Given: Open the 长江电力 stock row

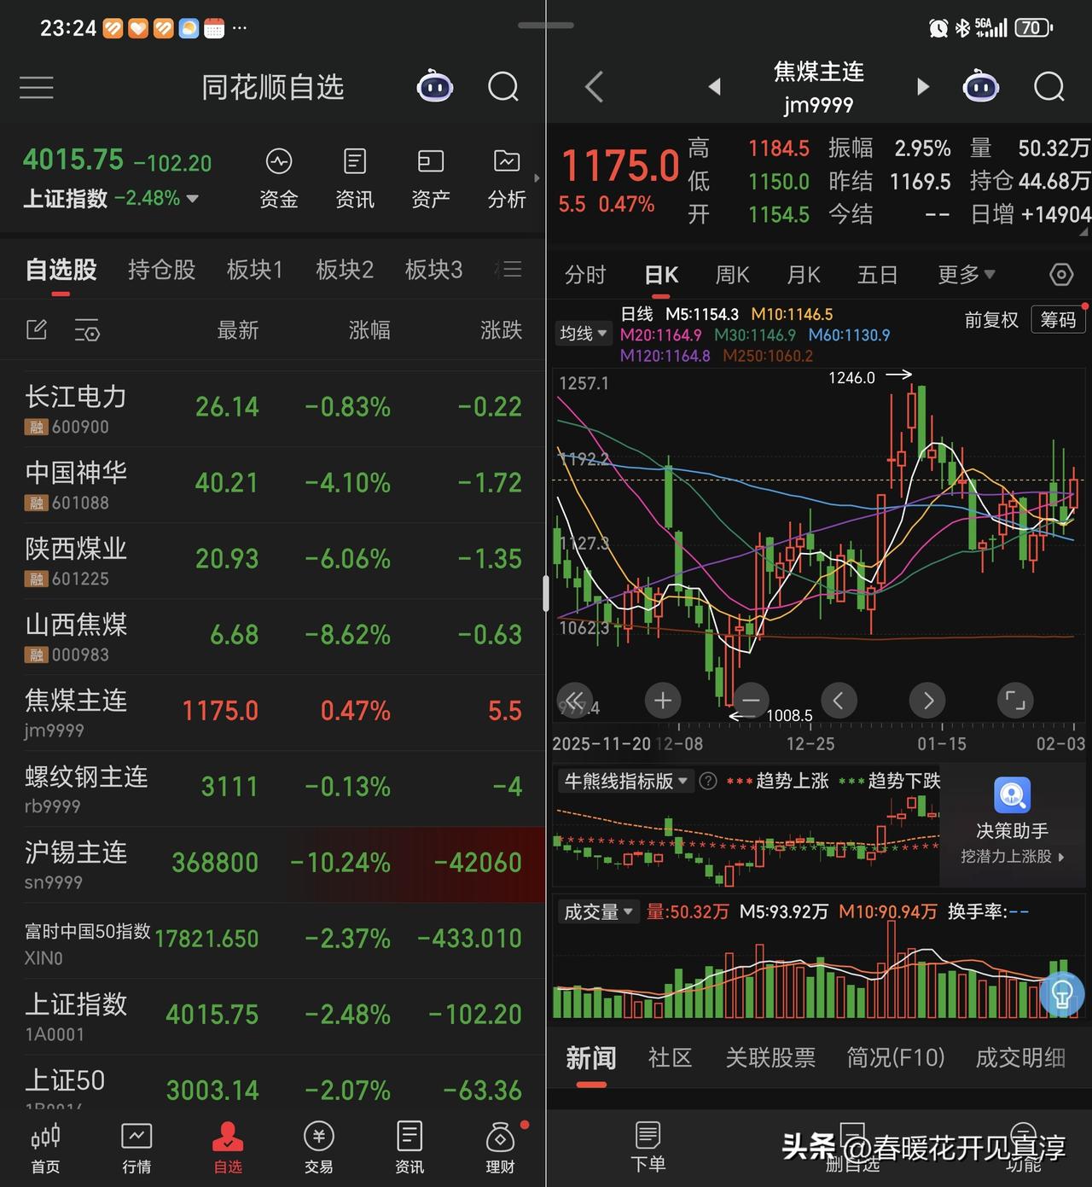Looking at the screenshot, I should pyautogui.click(x=272, y=409).
